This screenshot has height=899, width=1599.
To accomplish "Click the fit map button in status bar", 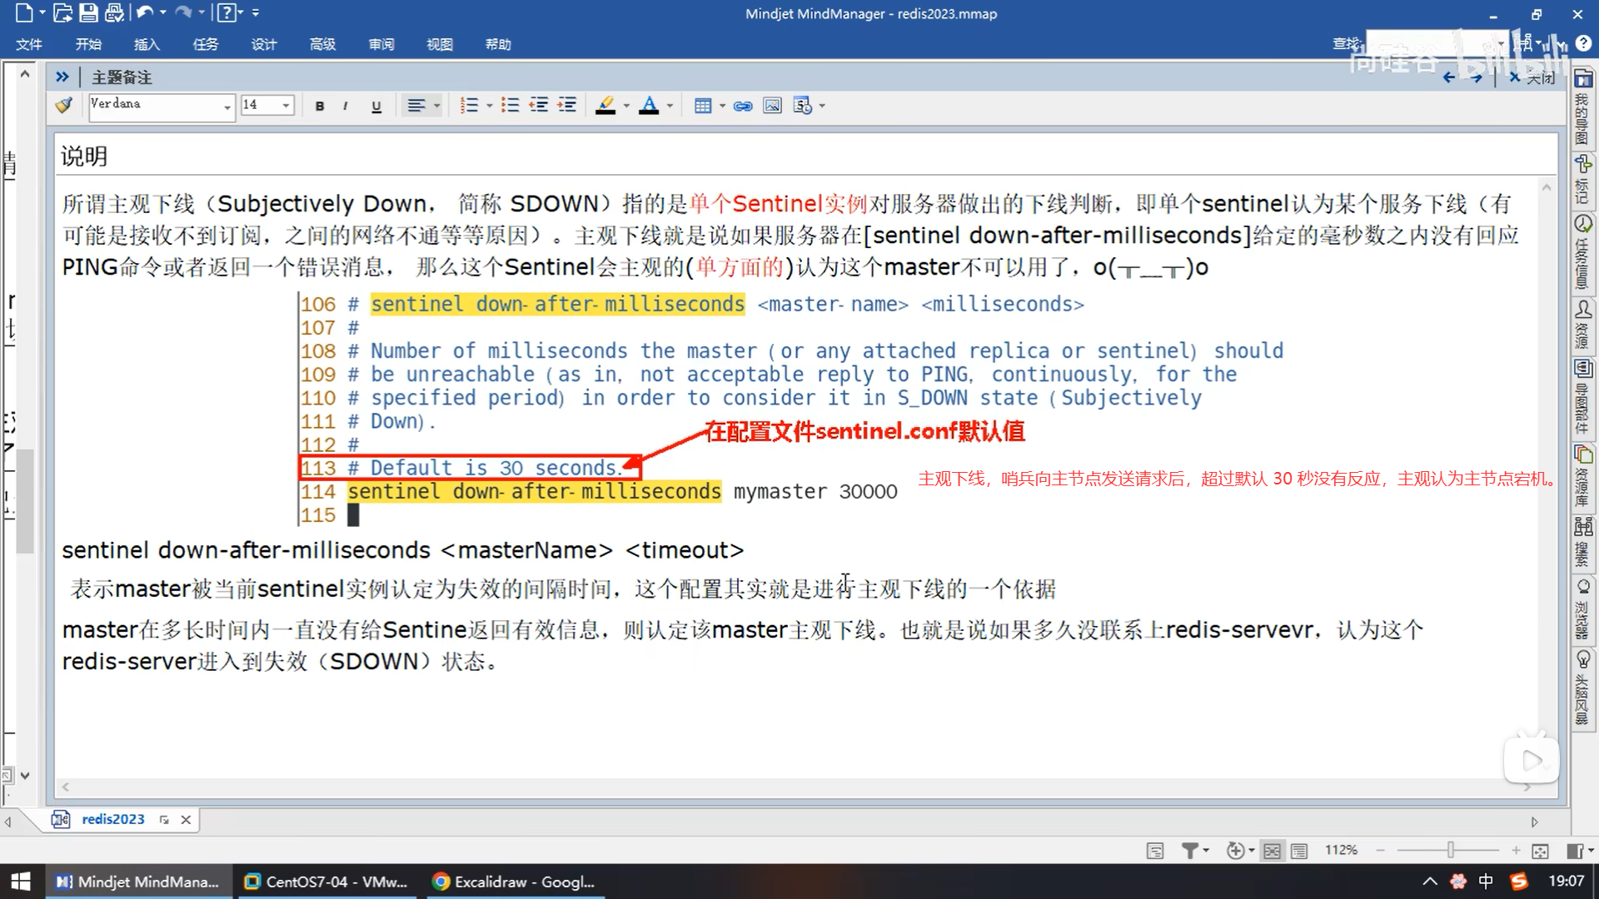I will click(1540, 851).
